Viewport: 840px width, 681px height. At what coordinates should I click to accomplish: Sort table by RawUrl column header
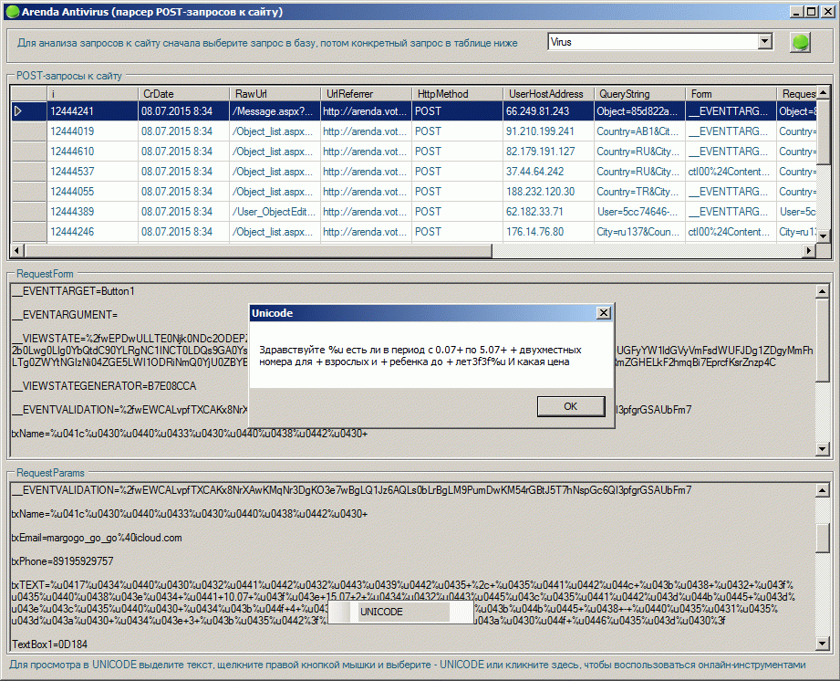(275, 94)
